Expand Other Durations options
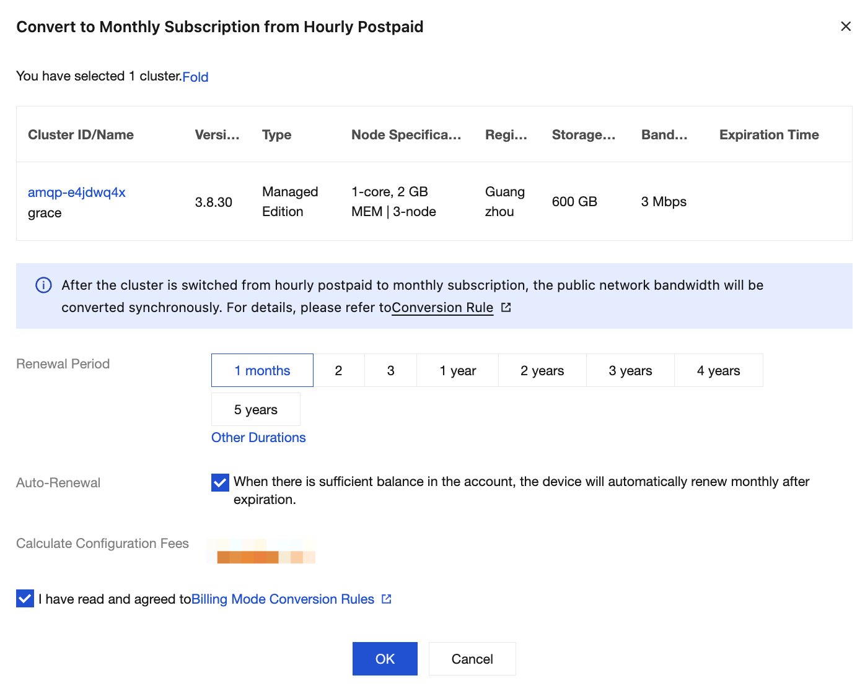 pos(258,438)
